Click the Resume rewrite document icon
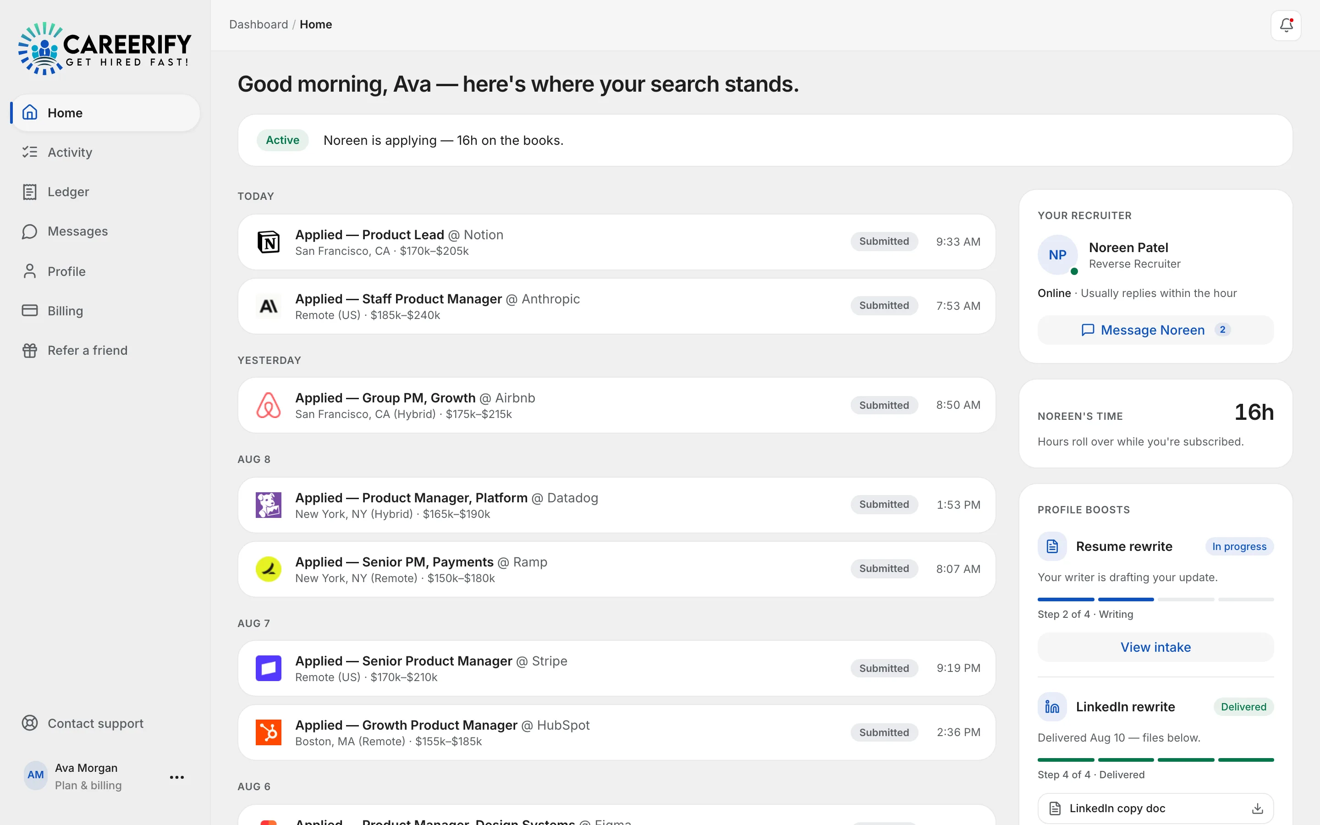The image size is (1320, 825). pos(1052,546)
